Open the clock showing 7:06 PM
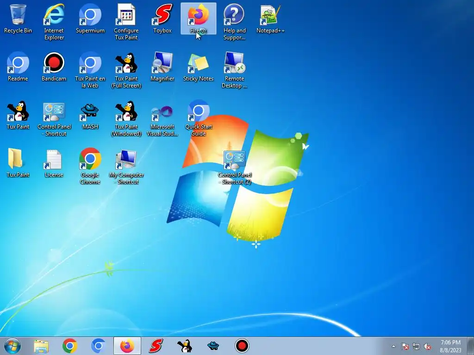 [450, 346]
